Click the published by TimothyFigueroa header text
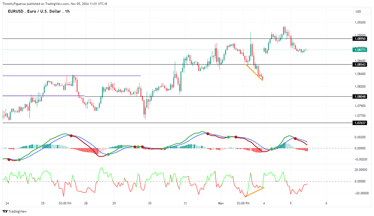Screen dimensions: 374x216 54,4
